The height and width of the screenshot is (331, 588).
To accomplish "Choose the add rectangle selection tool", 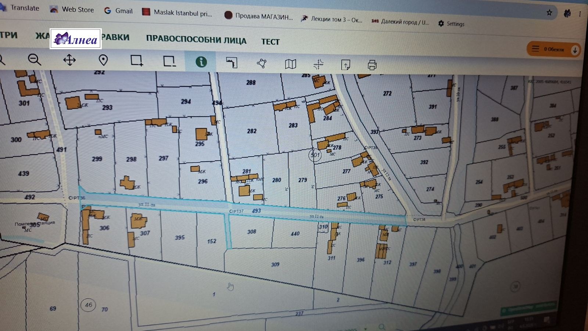I will coord(136,61).
